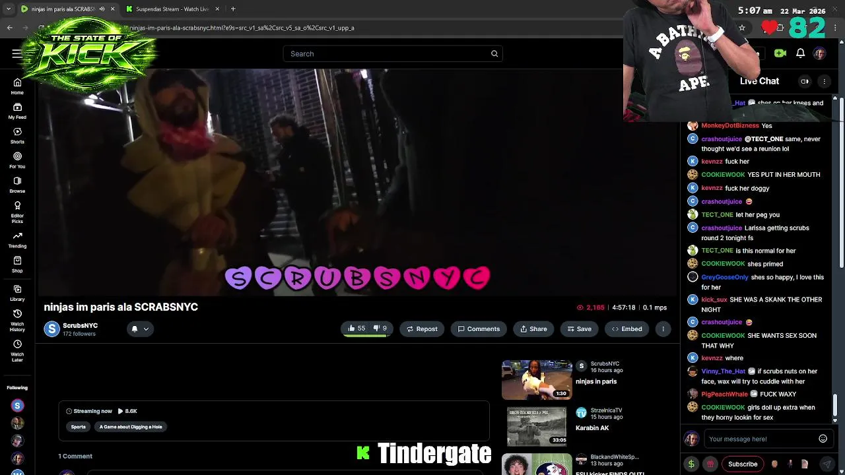Select 'A Game about Digging a Hole' tag
Image resolution: width=845 pixels, height=475 pixels.
click(131, 427)
